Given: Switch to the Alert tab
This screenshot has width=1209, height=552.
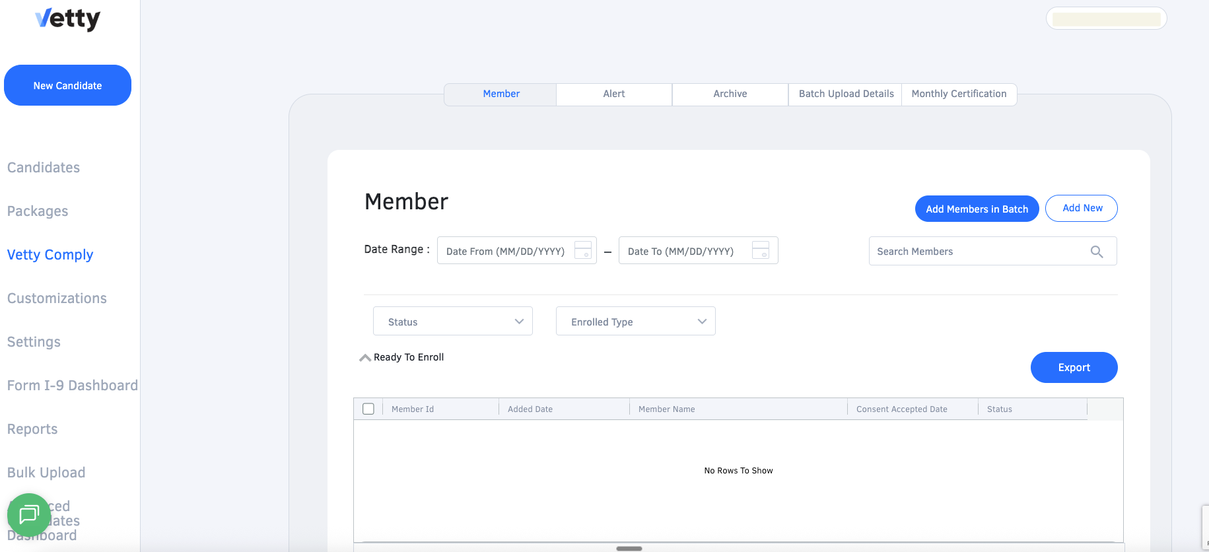Looking at the screenshot, I should [x=614, y=94].
